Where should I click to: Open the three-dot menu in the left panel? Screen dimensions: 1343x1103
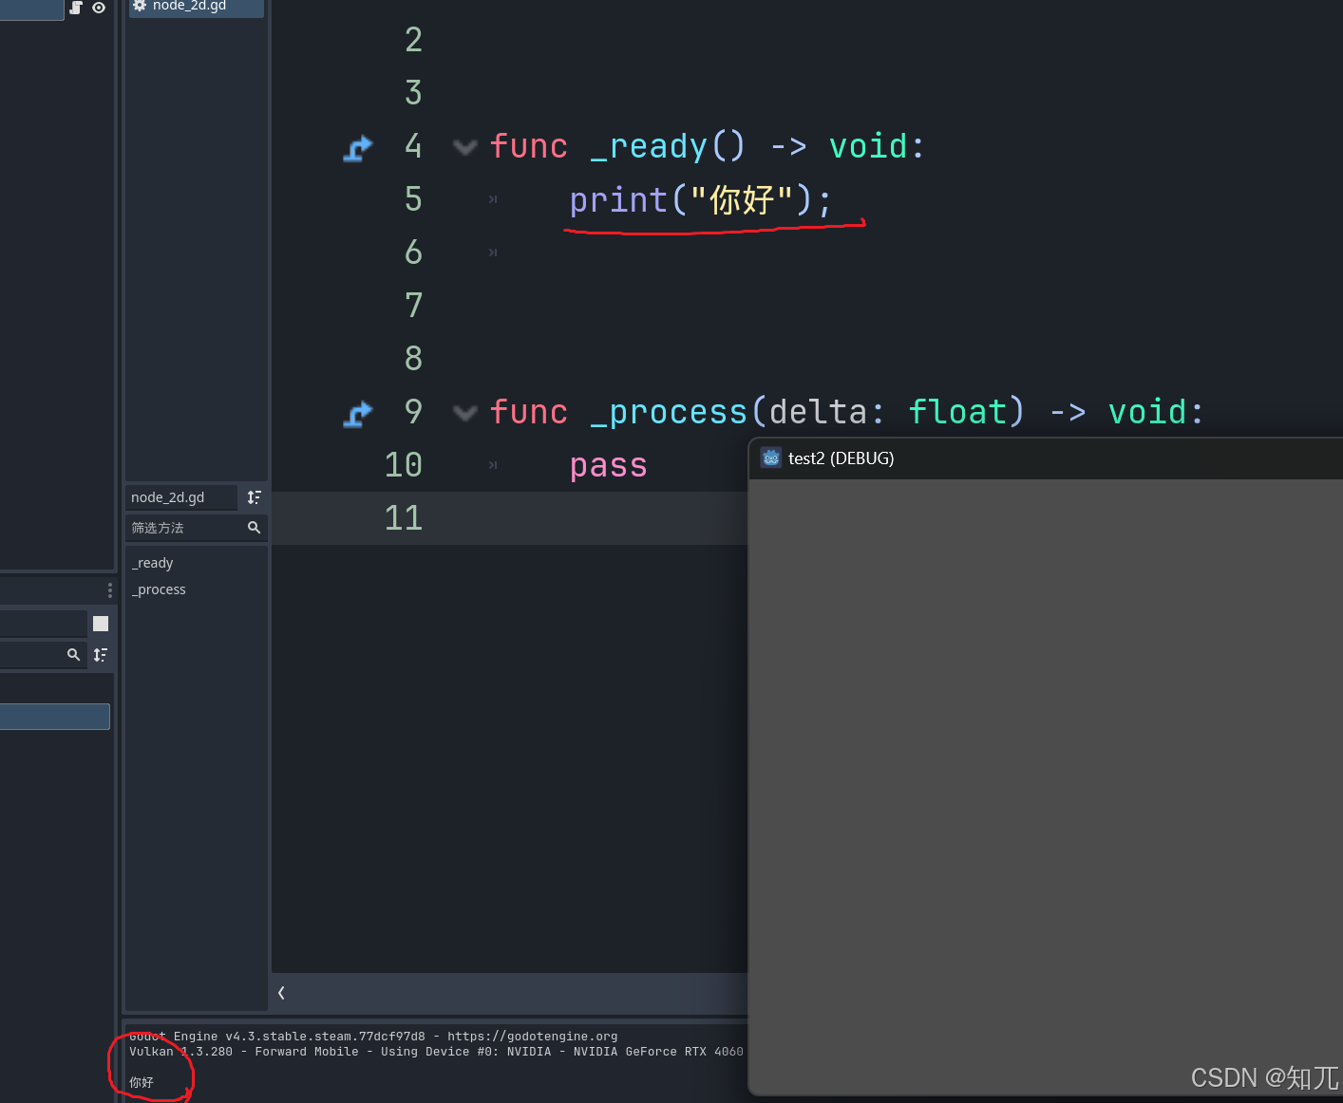[109, 589]
